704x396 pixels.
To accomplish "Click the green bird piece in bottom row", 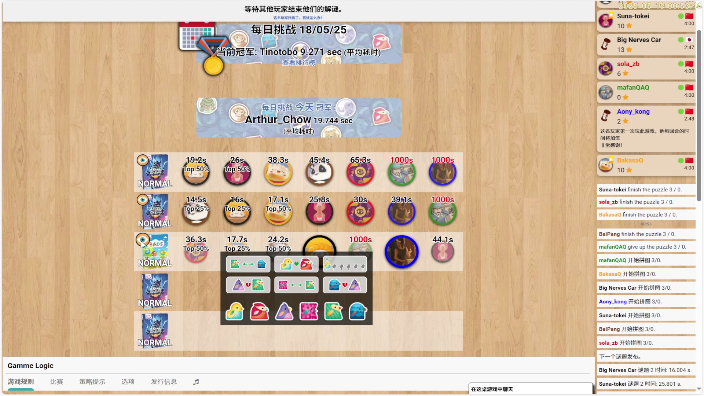I will pyautogui.click(x=333, y=311).
